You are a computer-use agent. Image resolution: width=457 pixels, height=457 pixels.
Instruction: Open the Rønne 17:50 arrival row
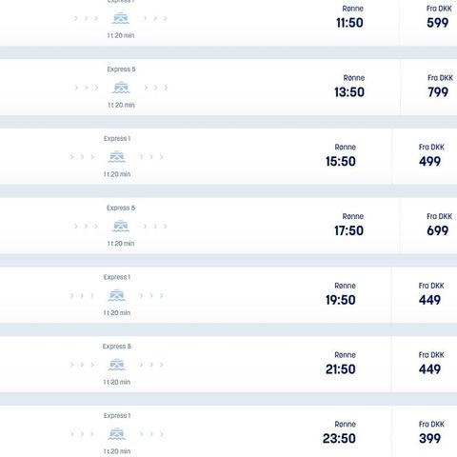pos(228,226)
